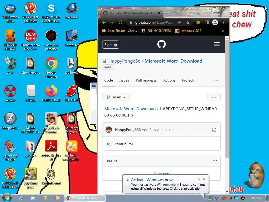Click the 3:02 AM system clock
This screenshot has width=269, height=202.
(x=256, y=198)
